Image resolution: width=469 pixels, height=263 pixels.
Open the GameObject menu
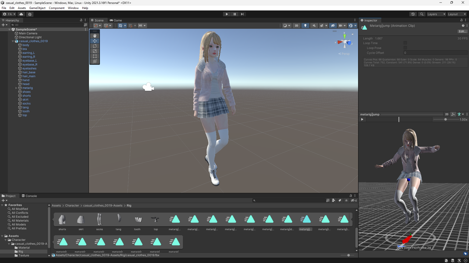(37, 8)
